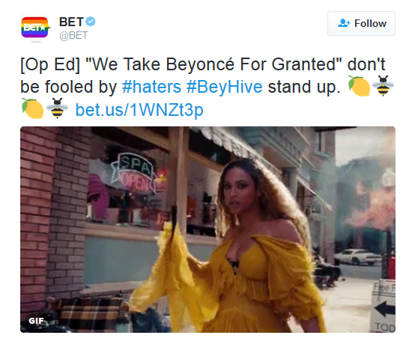The width and height of the screenshot is (412, 338).
Task: Open the #BeyHive hashtag
Action: [225, 87]
